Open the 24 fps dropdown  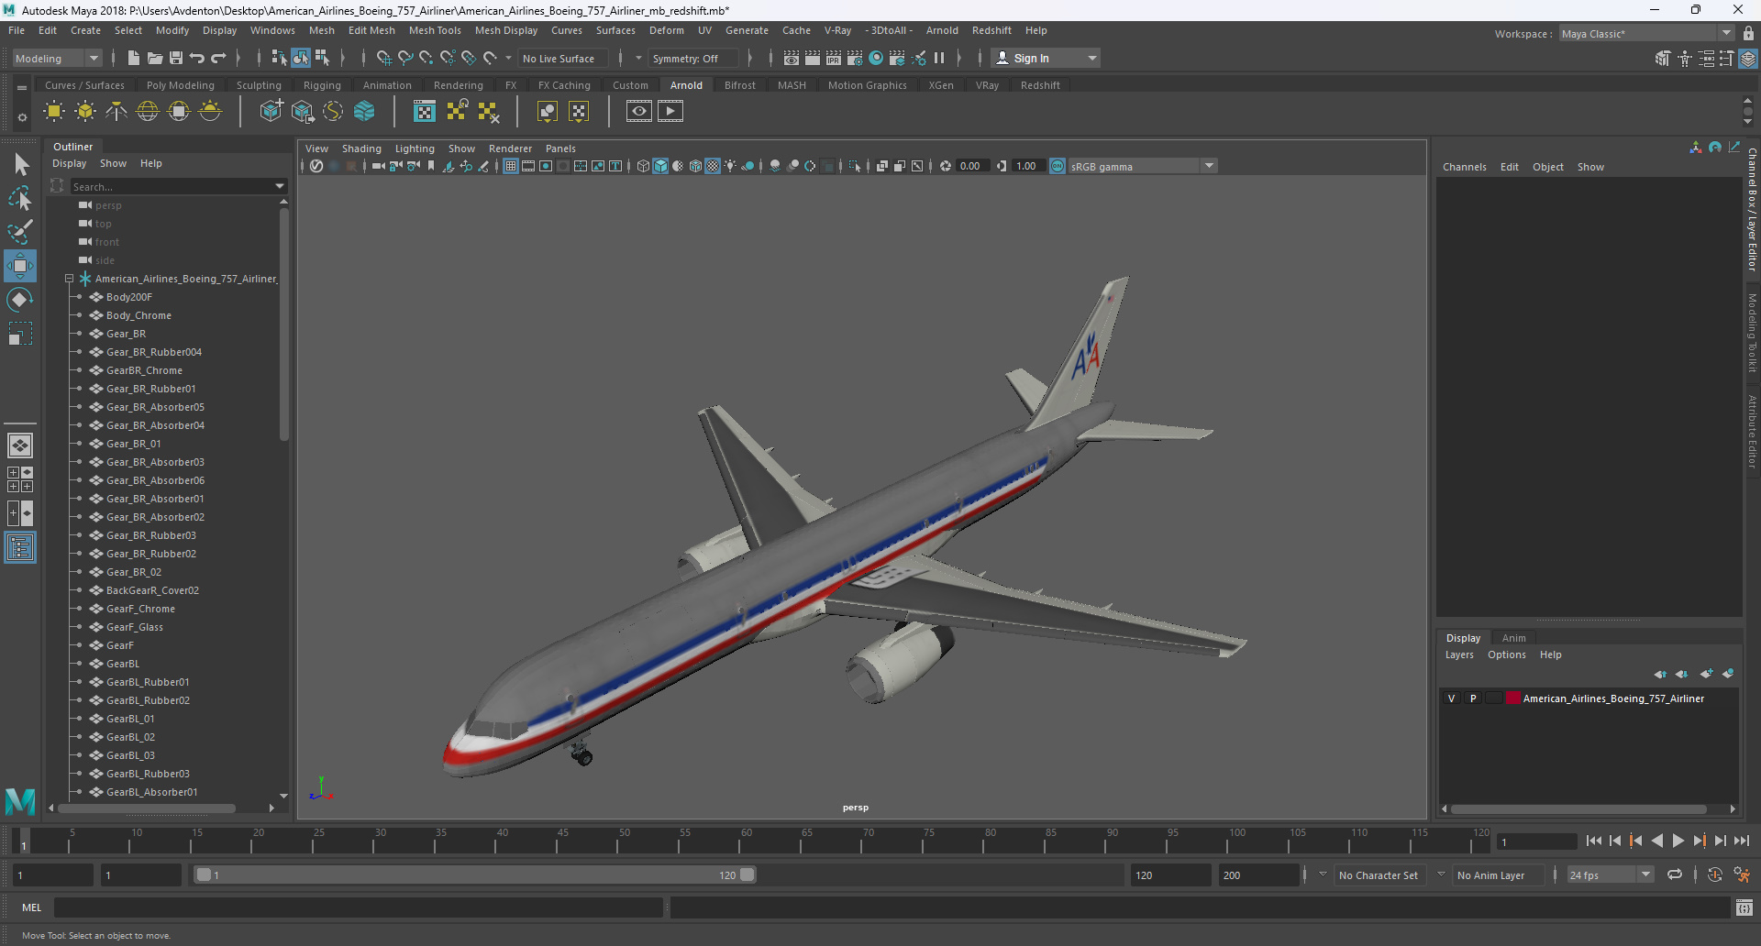pos(1611,874)
